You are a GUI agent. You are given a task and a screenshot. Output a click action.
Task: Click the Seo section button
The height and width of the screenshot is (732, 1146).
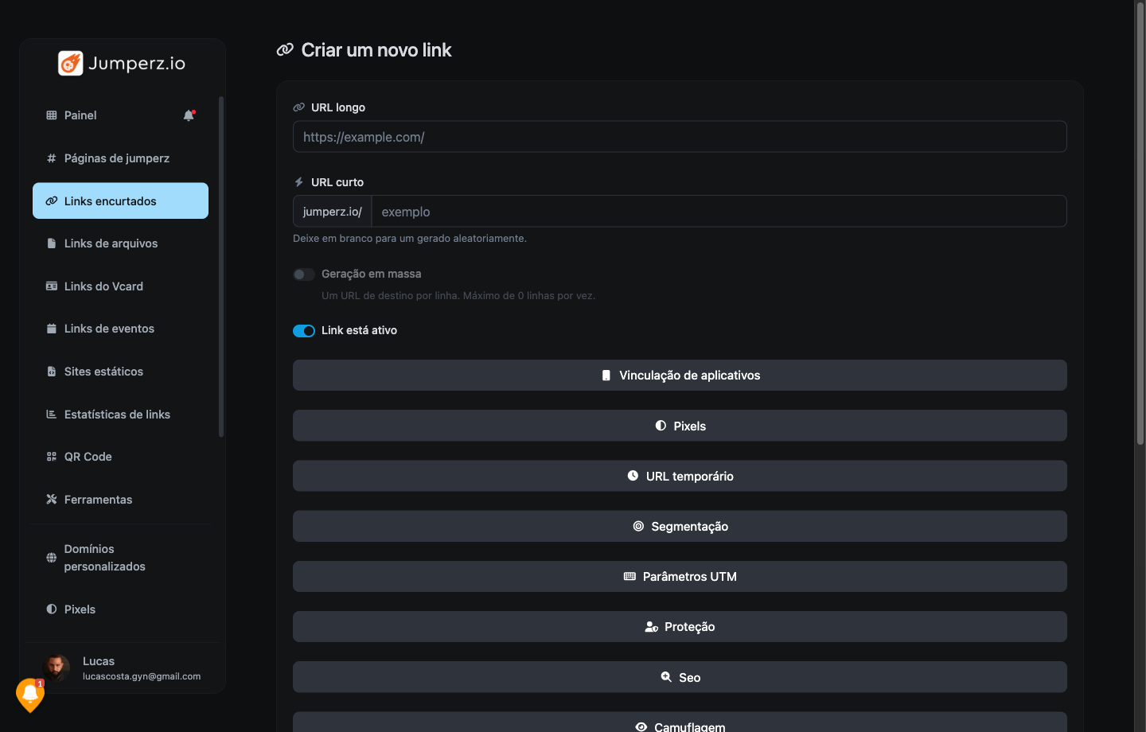(x=680, y=677)
